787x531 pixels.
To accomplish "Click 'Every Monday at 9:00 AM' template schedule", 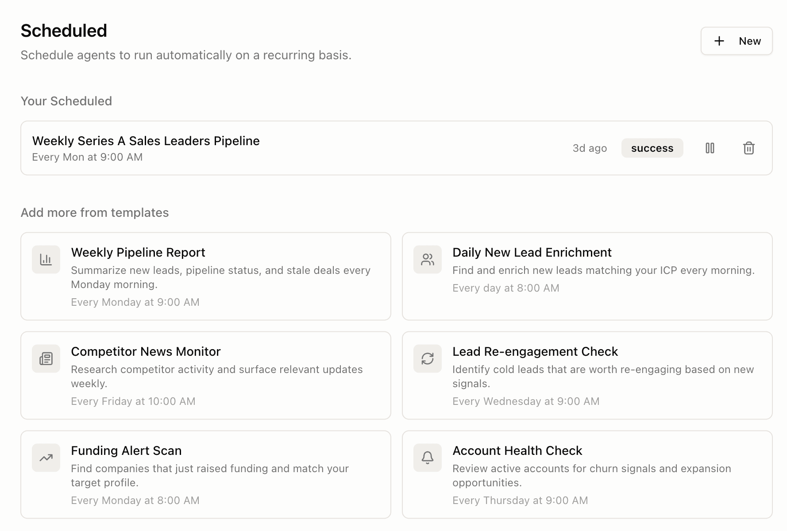I will (135, 302).
